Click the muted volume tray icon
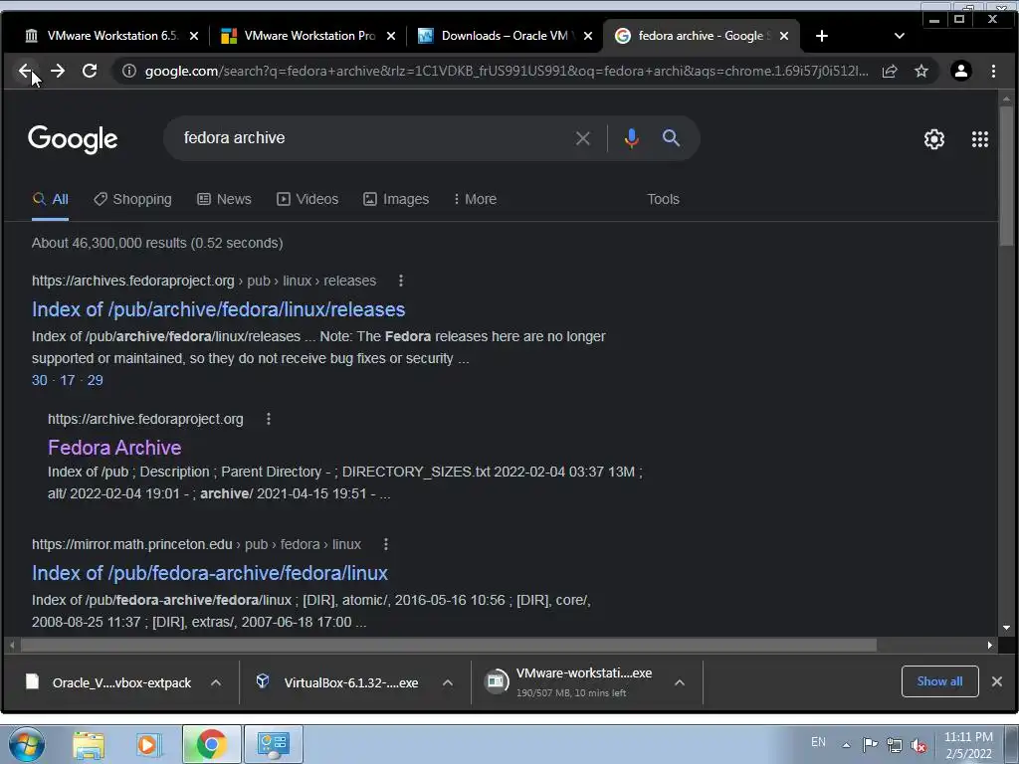This screenshot has width=1019, height=764. [918, 745]
